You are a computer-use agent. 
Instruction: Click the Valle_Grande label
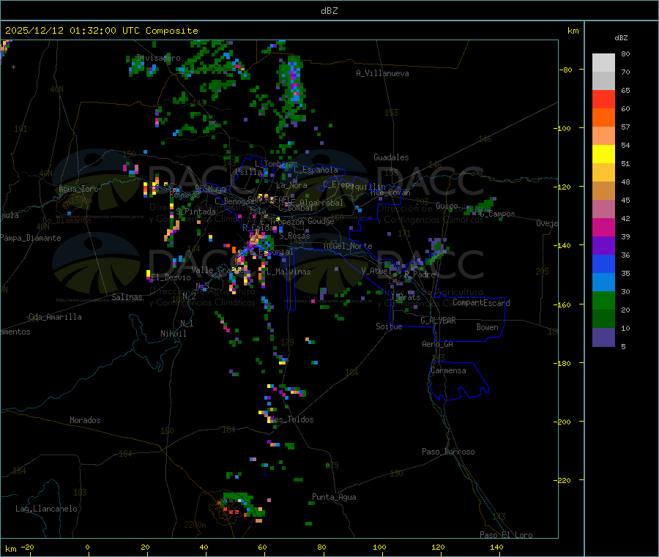216,269
